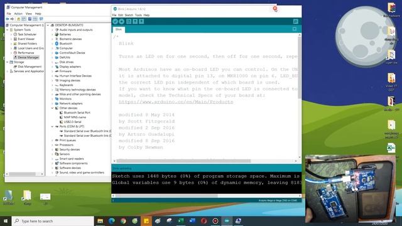Viewport: 402px width, 226px height.
Task: Click the Windows Start button
Action: pos(6,221)
